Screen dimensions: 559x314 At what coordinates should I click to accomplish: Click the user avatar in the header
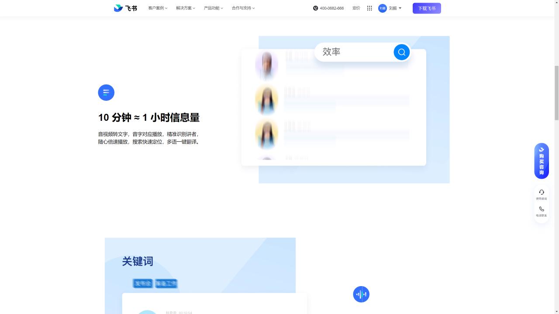pyautogui.click(x=383, y=8)
